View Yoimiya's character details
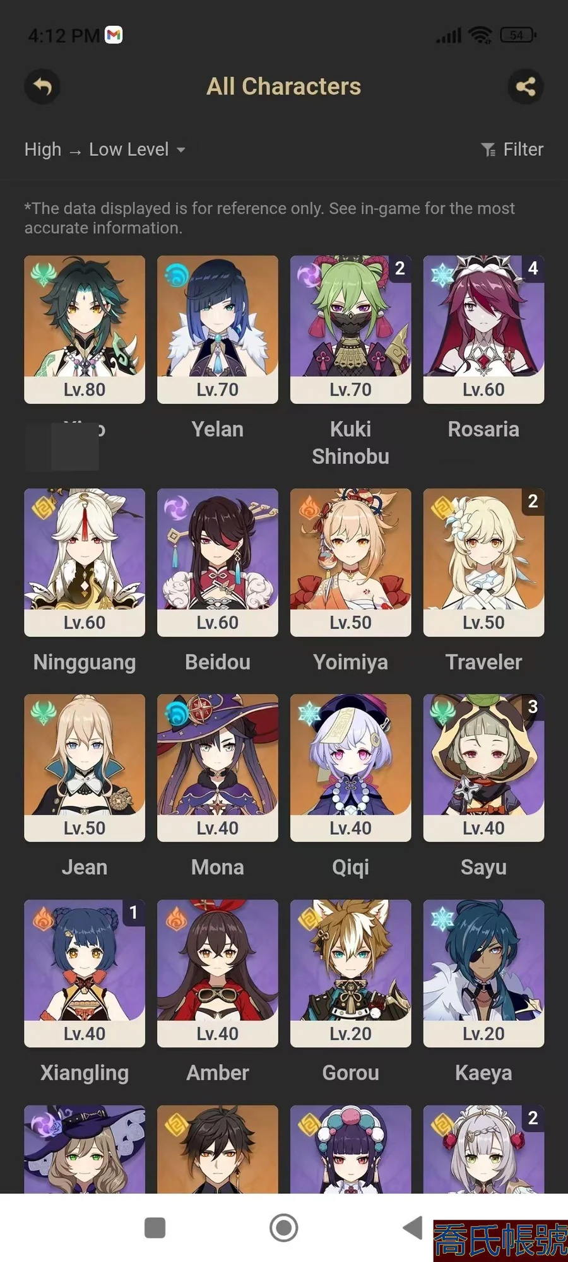 [x=351, y=562]
